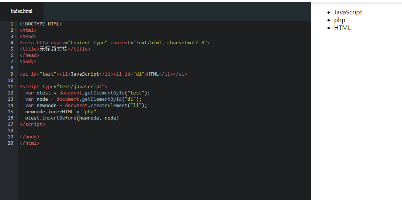The height and width of the screenshot is (200, 402).
Task: Click the "d1" string on line 13
Action: pos(130,99)
